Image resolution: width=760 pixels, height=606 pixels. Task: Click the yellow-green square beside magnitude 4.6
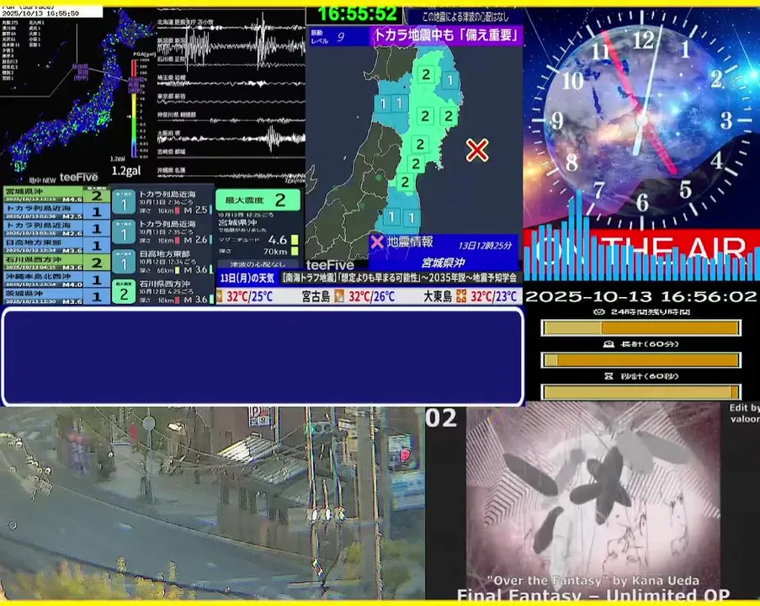coord(295,240)
